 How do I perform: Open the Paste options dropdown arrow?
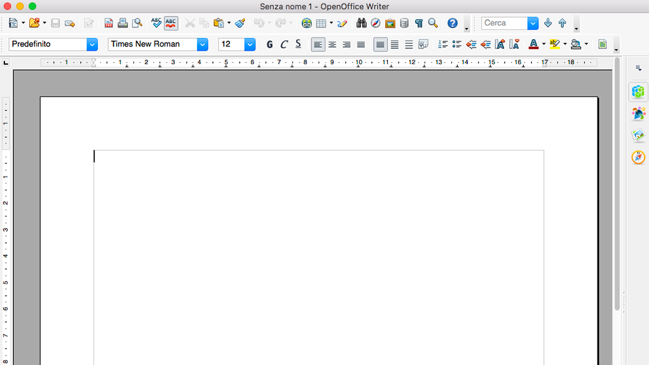tap(229, 23)
